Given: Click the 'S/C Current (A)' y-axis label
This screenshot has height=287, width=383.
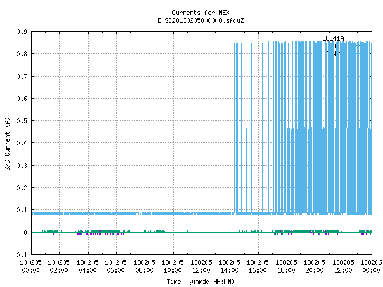Looking at the screenshot, I should pos(8,144).
